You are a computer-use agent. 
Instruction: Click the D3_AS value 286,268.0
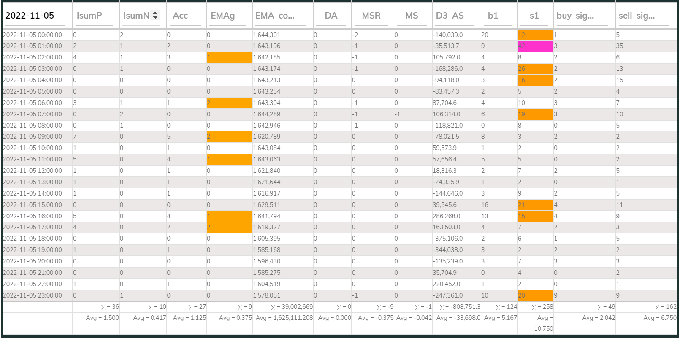point(447,216)
